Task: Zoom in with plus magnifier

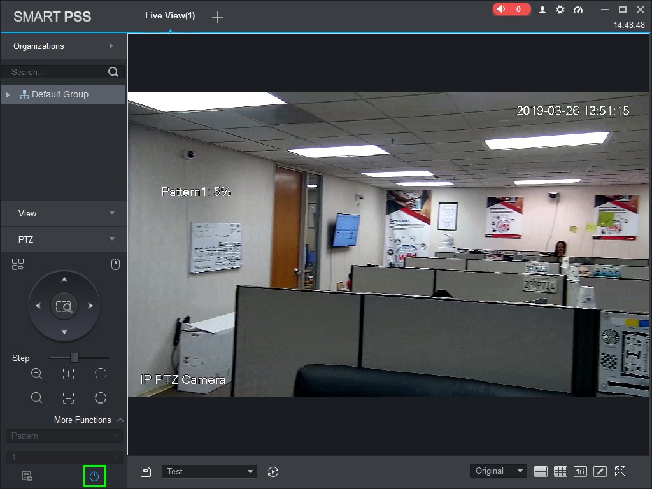Action: (x=36, y=373)
